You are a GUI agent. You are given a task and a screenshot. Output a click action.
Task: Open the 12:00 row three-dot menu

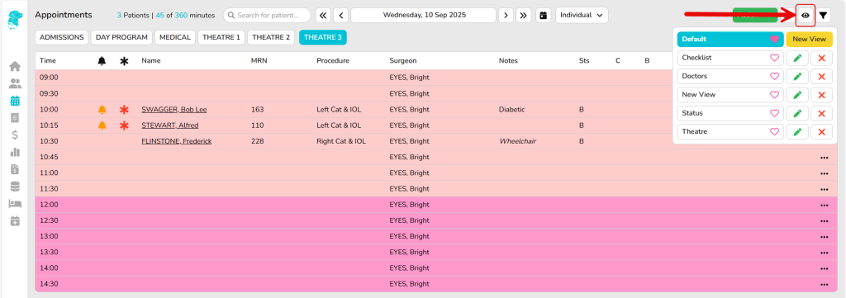click(x=824, y=206)
